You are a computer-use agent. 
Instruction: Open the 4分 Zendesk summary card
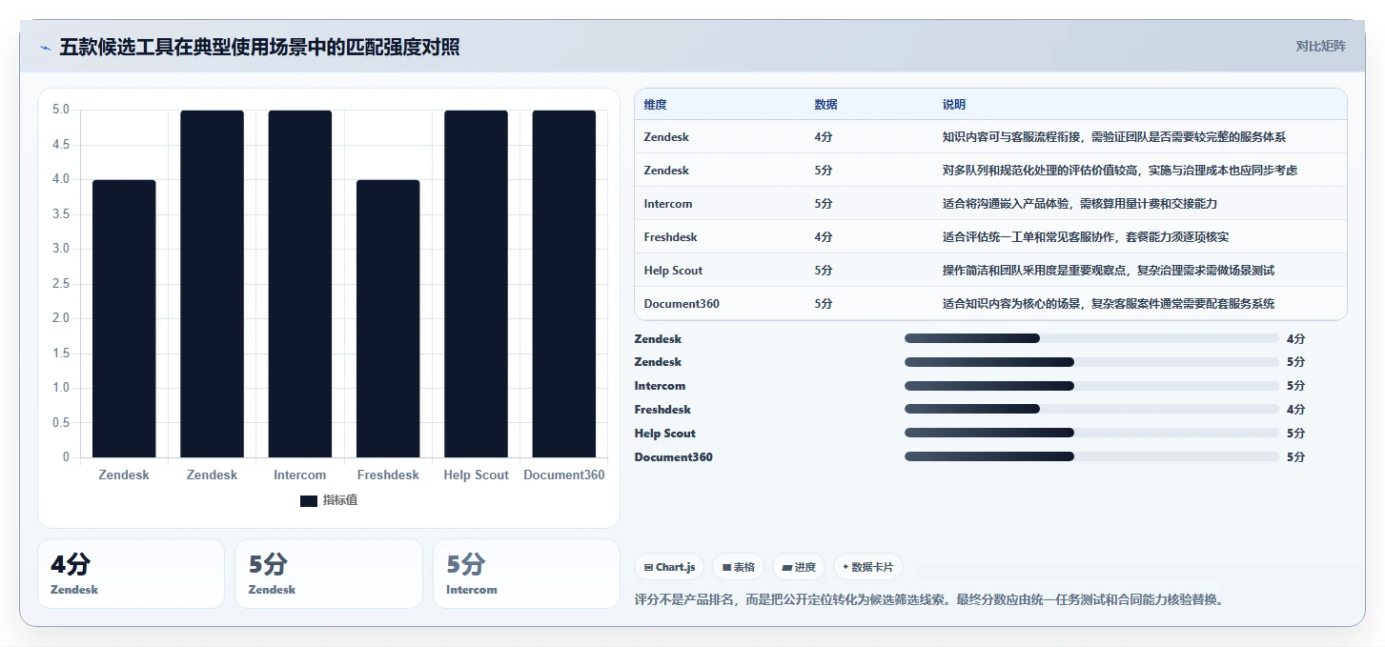[x=131, y=574]
